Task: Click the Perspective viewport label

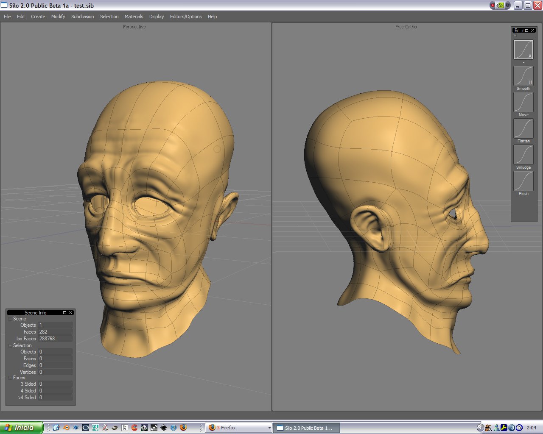Action: point(134,27)
